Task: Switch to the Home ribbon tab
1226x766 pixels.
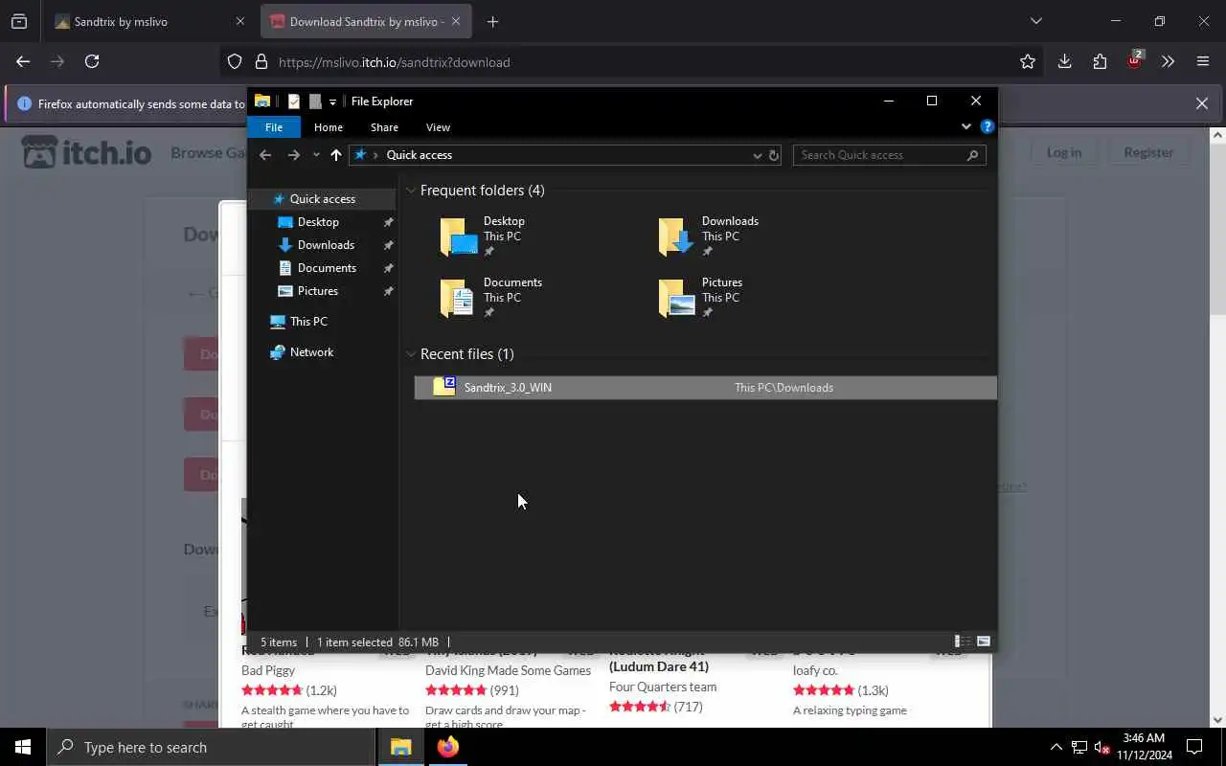Action: coord(329,127)
